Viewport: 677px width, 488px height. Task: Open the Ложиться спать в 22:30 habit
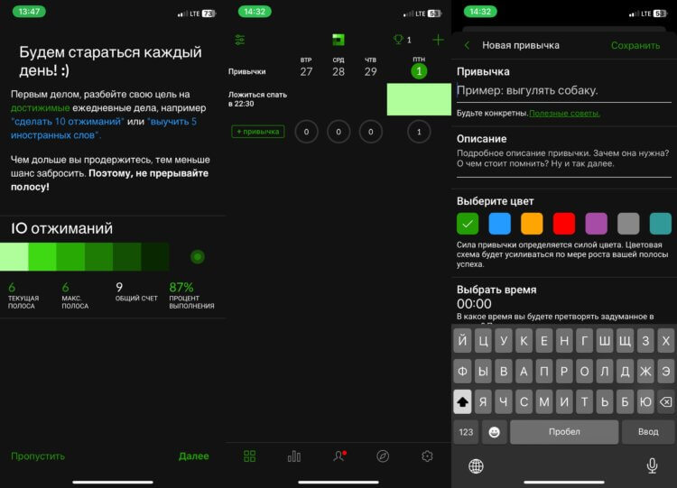[x=257, y=99]
